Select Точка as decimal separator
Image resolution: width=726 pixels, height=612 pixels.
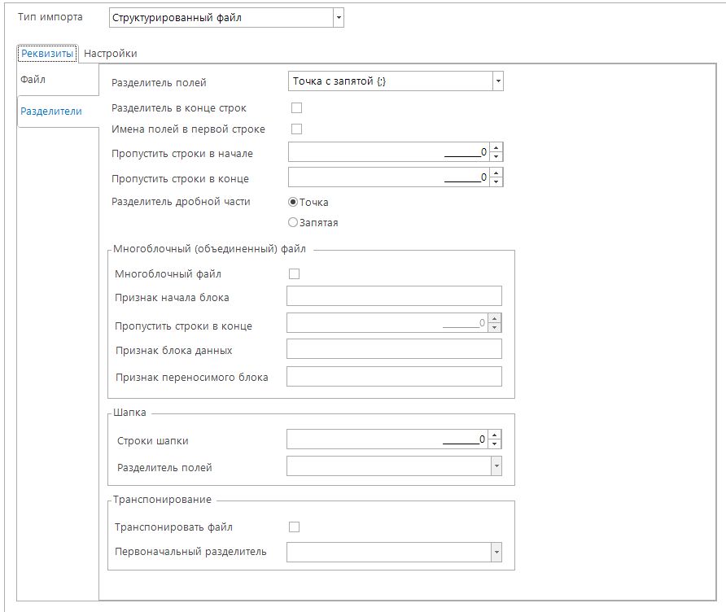pyautogui.click(x=294, y=203)
